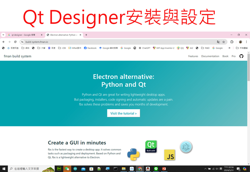Open the Chrome extensions puzzle icon
Screen dimensions: 250x172
[x=232, y=42]
